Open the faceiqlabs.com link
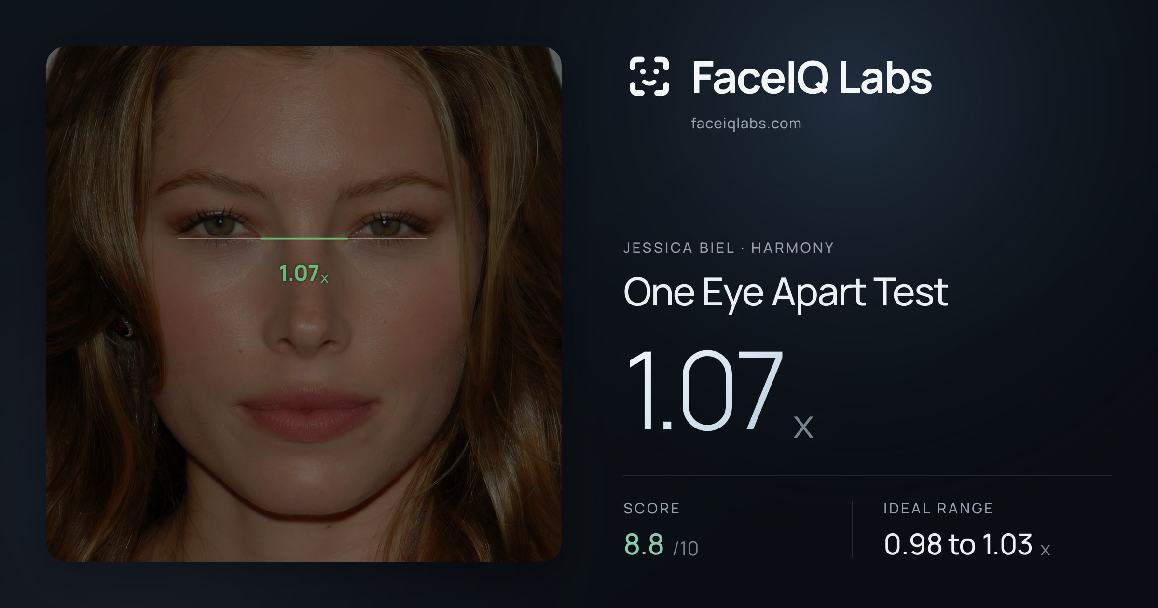1158x608 pixels. coord(746,124)
